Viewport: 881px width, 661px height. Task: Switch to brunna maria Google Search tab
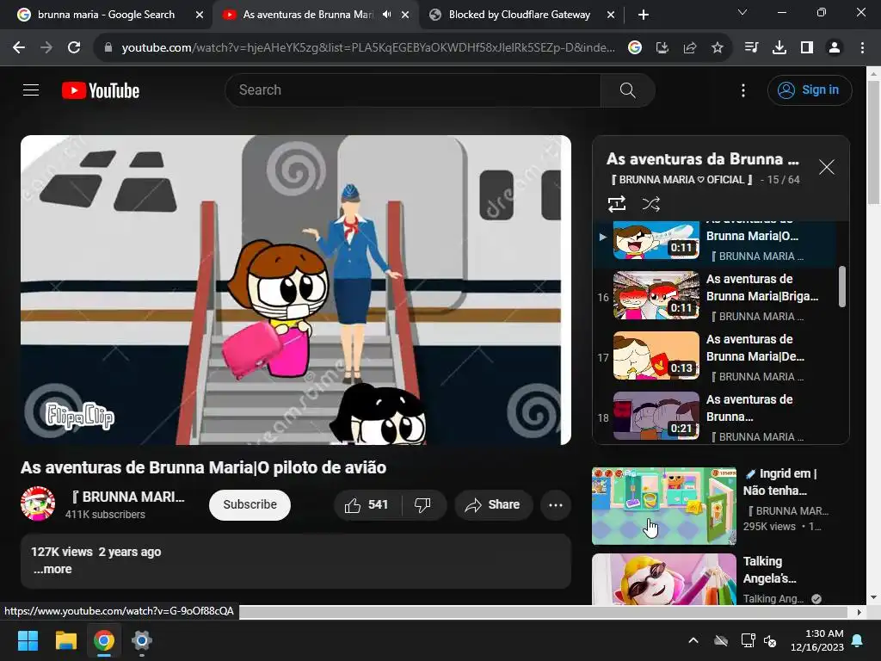point(106,15)
